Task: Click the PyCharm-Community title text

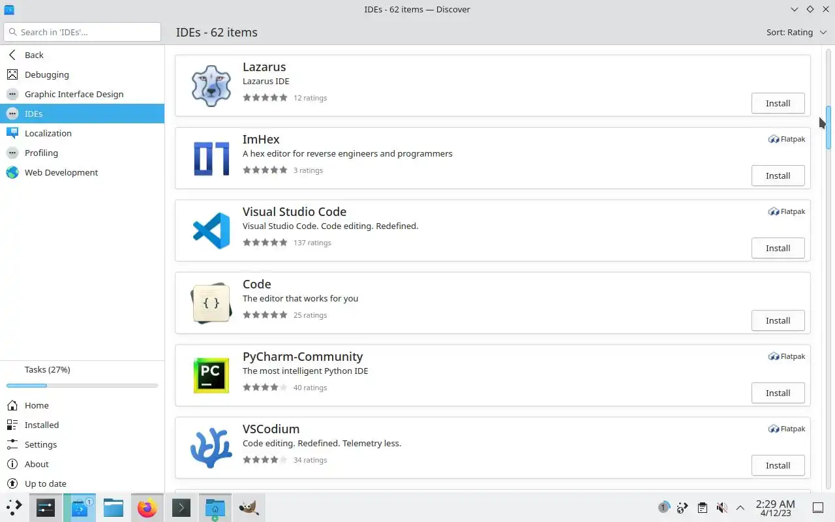Action: 303,357
